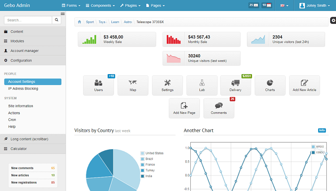
Task: Expand Long content (scrollbar) section
Action: coord(33,139)
